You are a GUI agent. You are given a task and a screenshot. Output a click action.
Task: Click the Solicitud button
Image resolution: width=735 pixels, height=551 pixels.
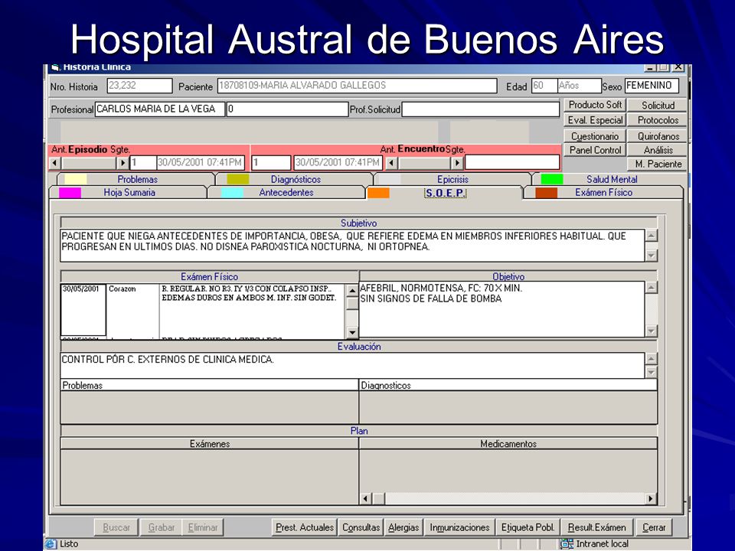[658, 105]
